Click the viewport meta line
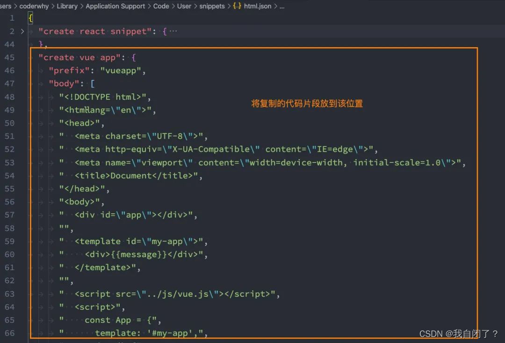The image size is (505, 343). point(260,163)
